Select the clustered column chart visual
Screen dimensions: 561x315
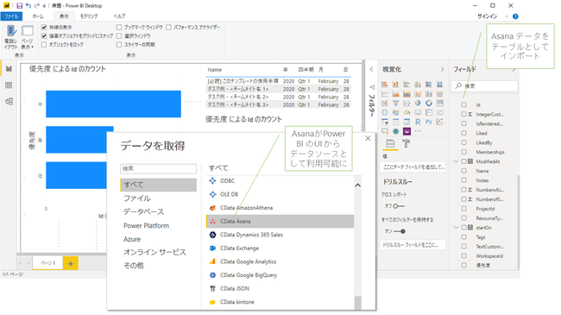[x=418, y=84]
